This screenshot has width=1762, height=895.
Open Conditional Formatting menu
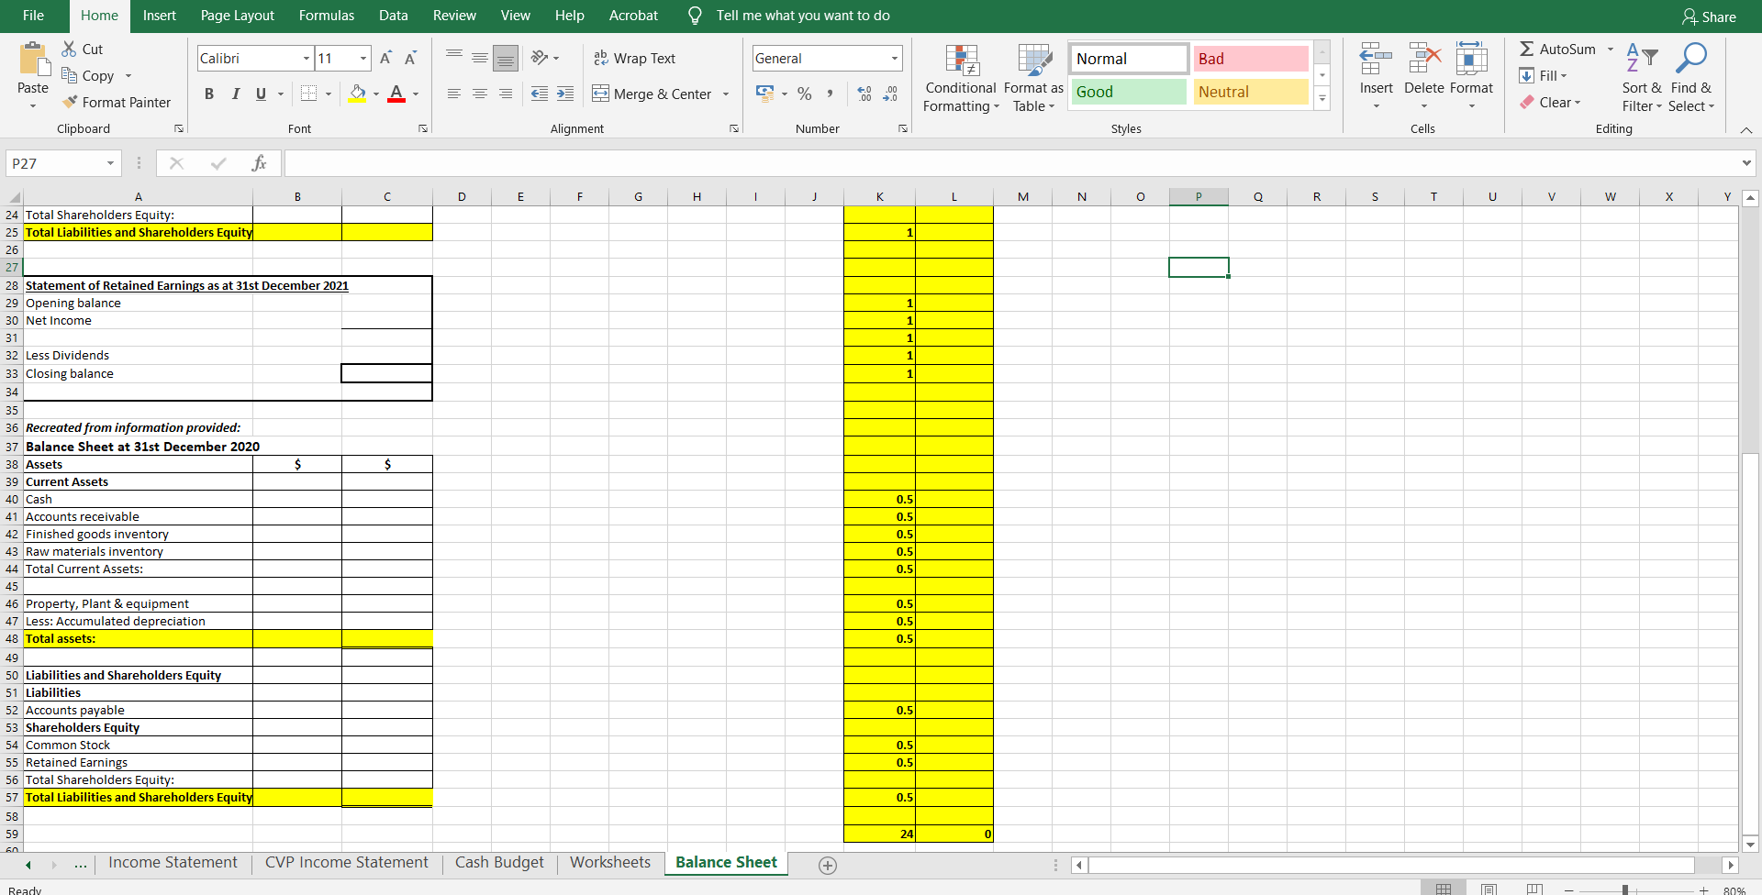click(961, 79)
